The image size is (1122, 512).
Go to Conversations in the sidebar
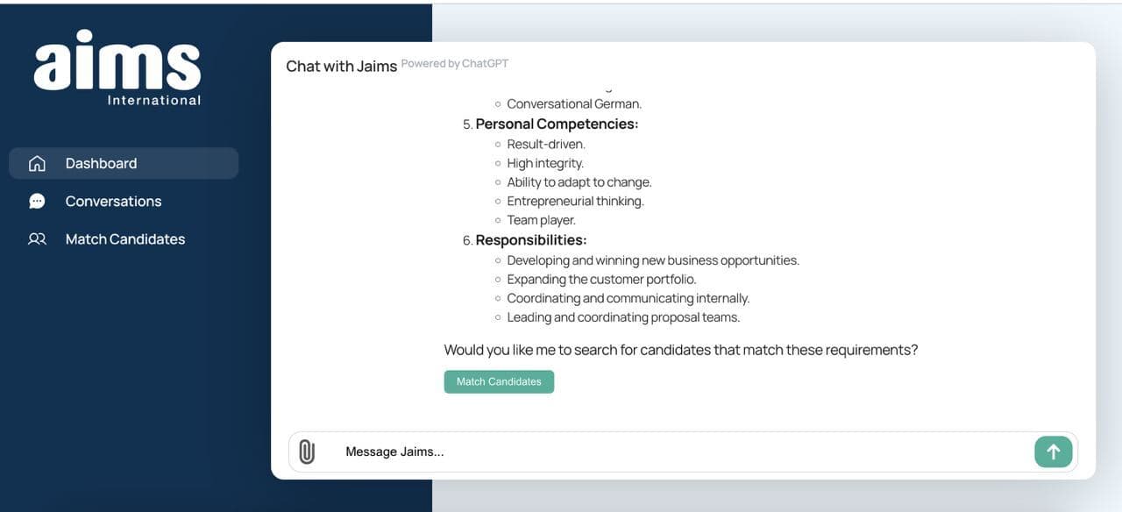click(113, 202)
